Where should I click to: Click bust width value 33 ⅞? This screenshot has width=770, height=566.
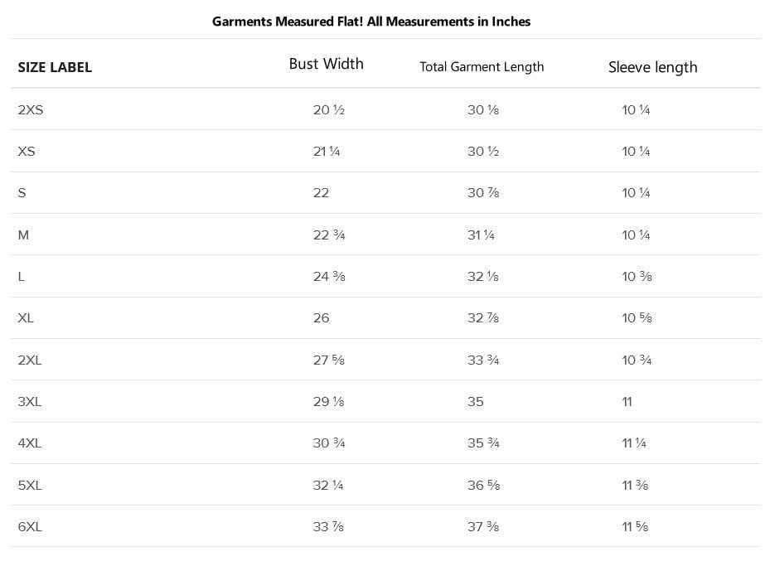328,527
